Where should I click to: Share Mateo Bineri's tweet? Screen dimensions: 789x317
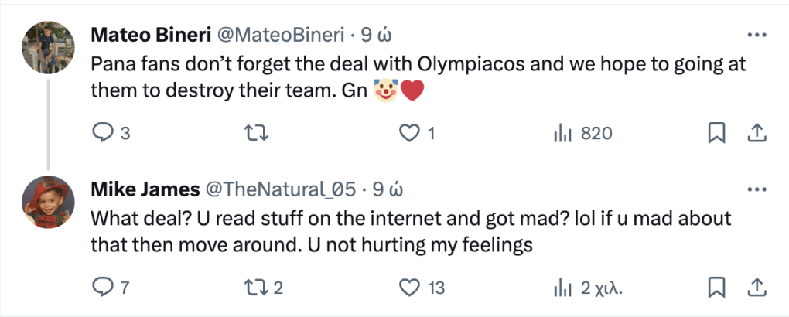pyautogui.click(x=755, y=134)
